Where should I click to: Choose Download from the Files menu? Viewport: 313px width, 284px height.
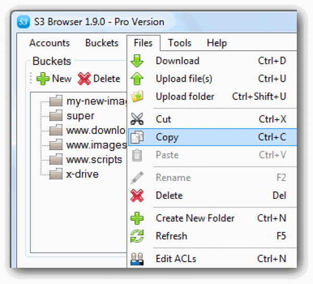[x=212, y=61]
